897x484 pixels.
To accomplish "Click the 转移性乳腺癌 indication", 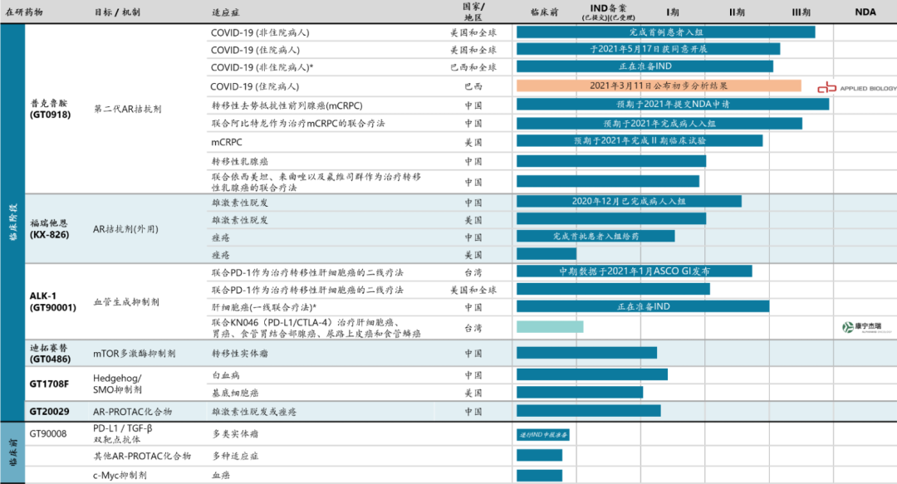I will [x=240, y=161].
